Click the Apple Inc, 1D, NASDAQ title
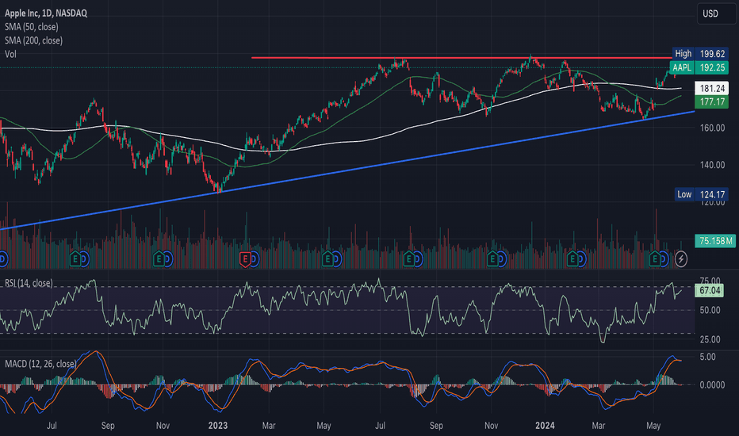 [46, 13]
